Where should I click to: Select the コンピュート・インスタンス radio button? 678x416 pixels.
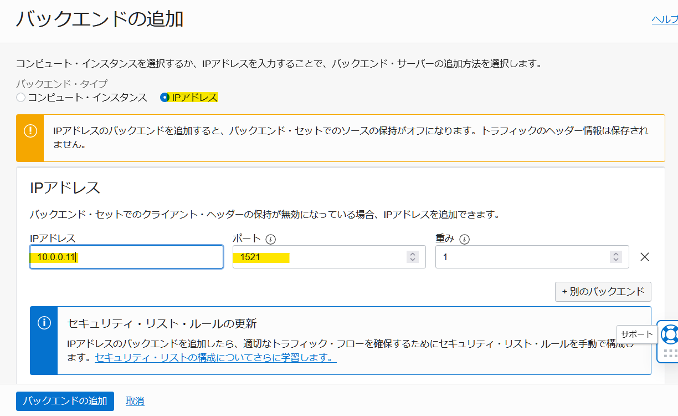coord(21,98)
